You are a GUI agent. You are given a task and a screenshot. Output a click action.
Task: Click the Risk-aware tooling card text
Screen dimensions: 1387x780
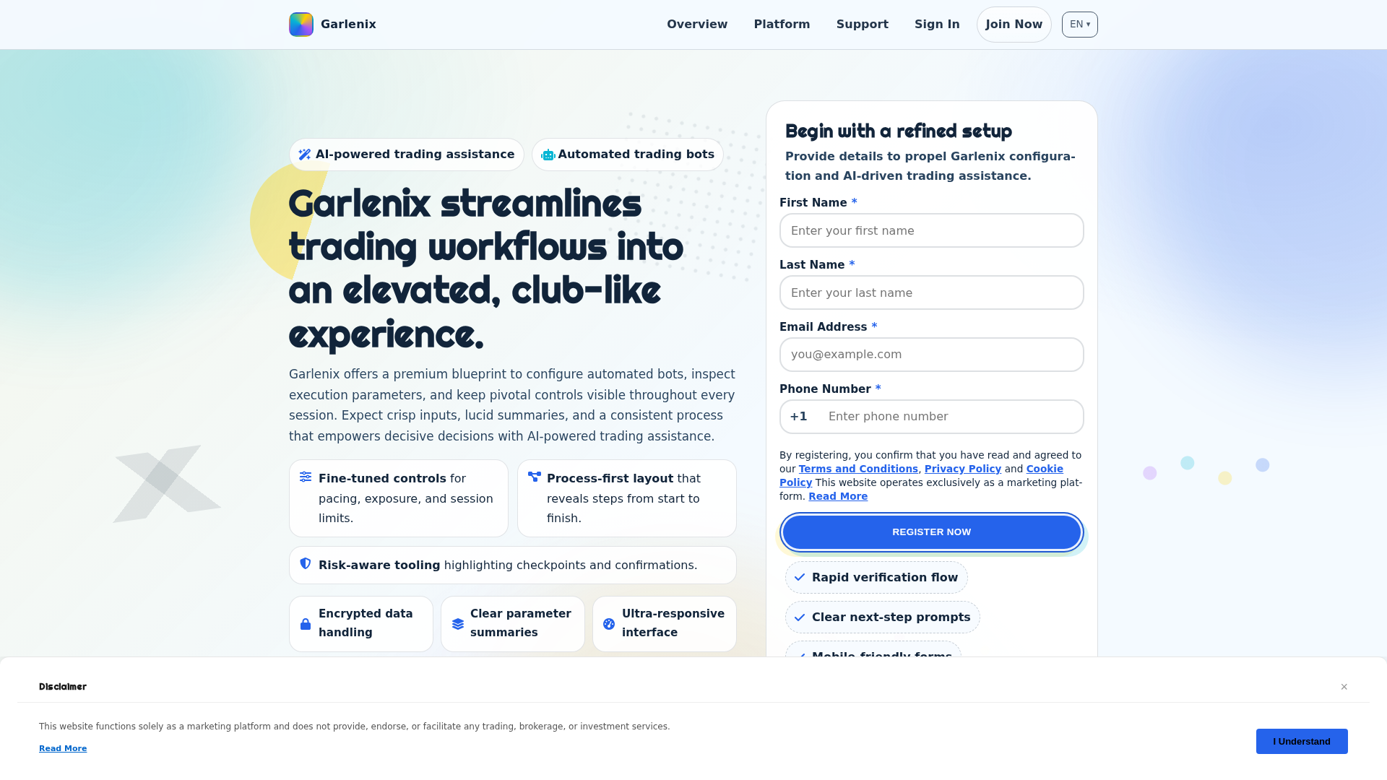(x=508, y=565)
